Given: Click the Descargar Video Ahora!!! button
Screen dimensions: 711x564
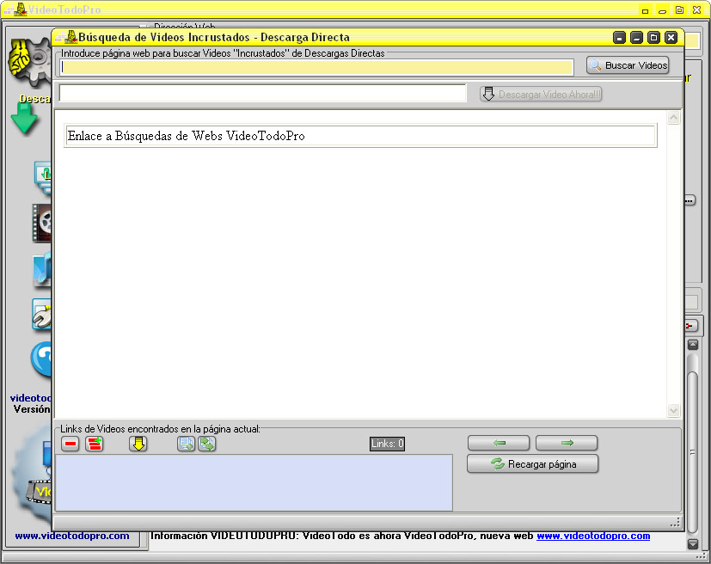Looking at the screenshot, I should coord(541,95).
